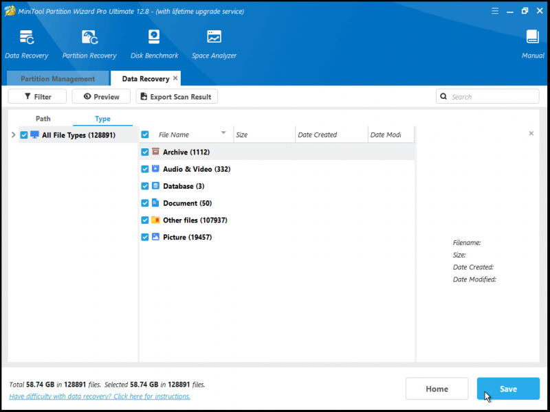This screenshot has width=550, height=412.
Task: Select the Data Recovery tab
Action: coord(146,79)
